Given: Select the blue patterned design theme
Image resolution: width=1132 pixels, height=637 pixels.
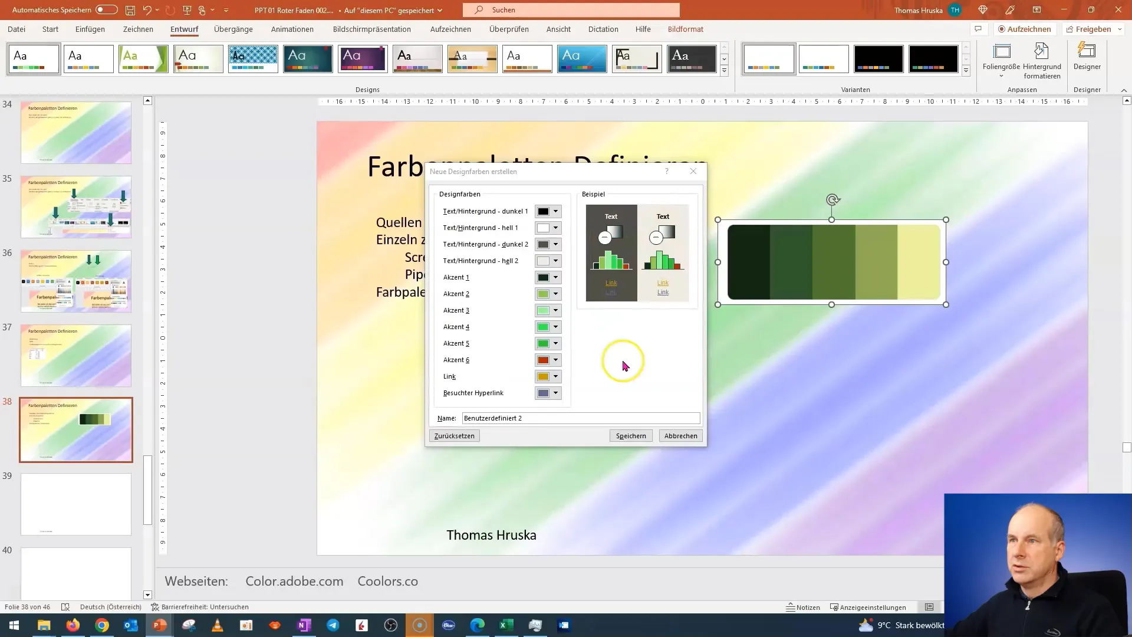Looking at the screenshot, I should pyautogui.click(x=253, y=59).
